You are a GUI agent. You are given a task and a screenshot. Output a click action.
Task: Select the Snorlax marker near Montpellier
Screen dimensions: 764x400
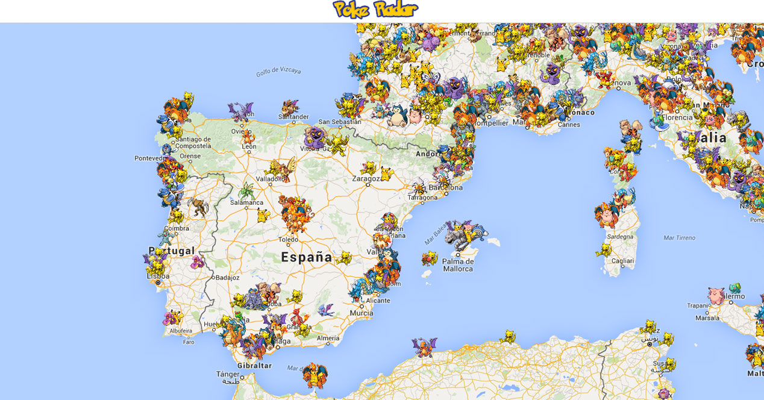pyautogui.click(x=398, y=116)
